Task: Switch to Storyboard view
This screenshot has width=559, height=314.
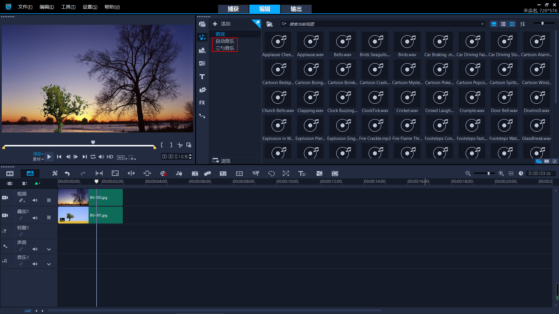Action: point(10,173)
